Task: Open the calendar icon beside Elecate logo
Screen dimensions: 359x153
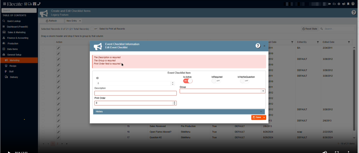Action: [26, 4]
